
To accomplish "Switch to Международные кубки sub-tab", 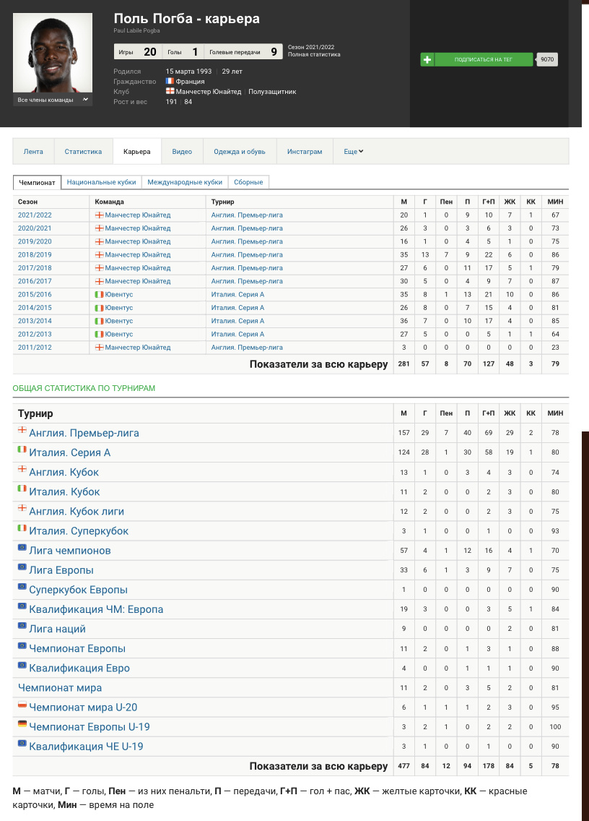I will click(185, 182).
